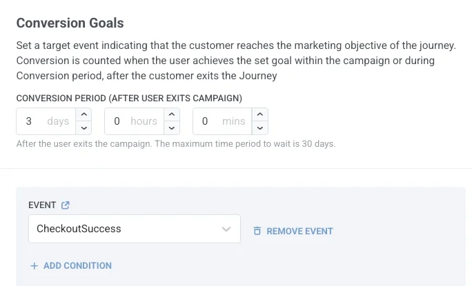Increase the hours value with the up arrow

point(171,114)
